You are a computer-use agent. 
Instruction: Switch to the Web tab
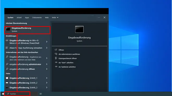(47, 18)
